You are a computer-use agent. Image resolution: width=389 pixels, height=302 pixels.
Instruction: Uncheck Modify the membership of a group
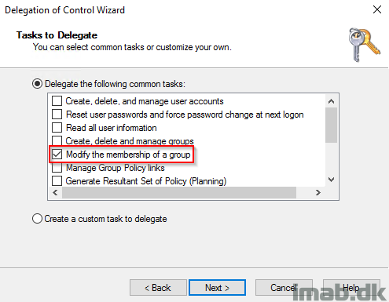click(x=57, y=155)
